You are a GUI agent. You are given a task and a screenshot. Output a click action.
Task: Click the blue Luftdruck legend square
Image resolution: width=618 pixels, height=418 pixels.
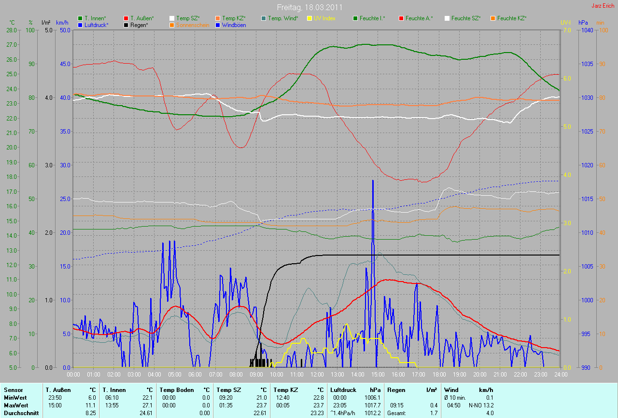coord(80,25)
